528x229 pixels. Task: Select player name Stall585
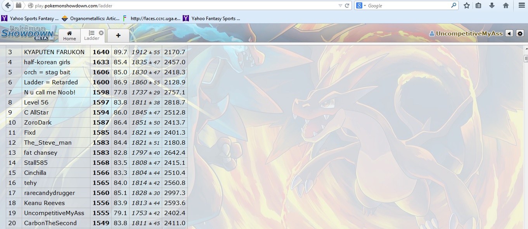(36, 162)
